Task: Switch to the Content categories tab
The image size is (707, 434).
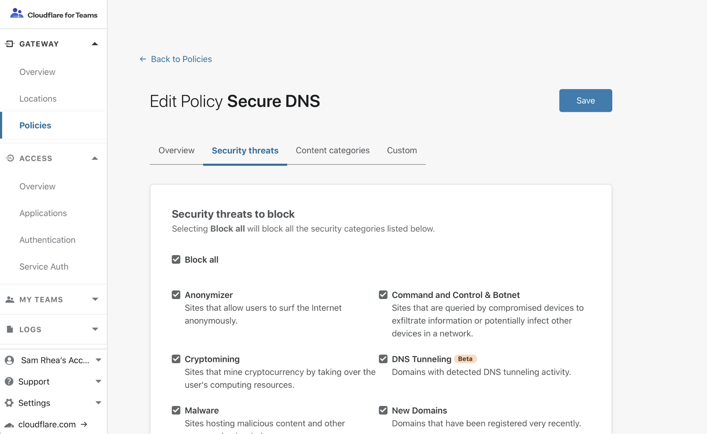Action: click(332, 151)
